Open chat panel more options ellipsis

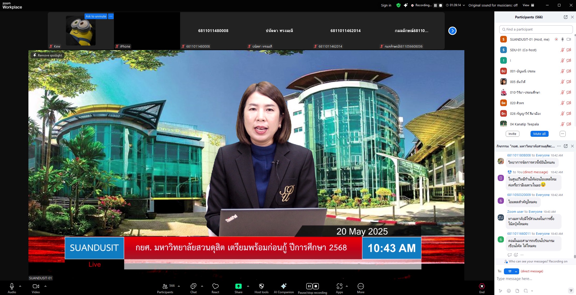(x=559, y=146)
